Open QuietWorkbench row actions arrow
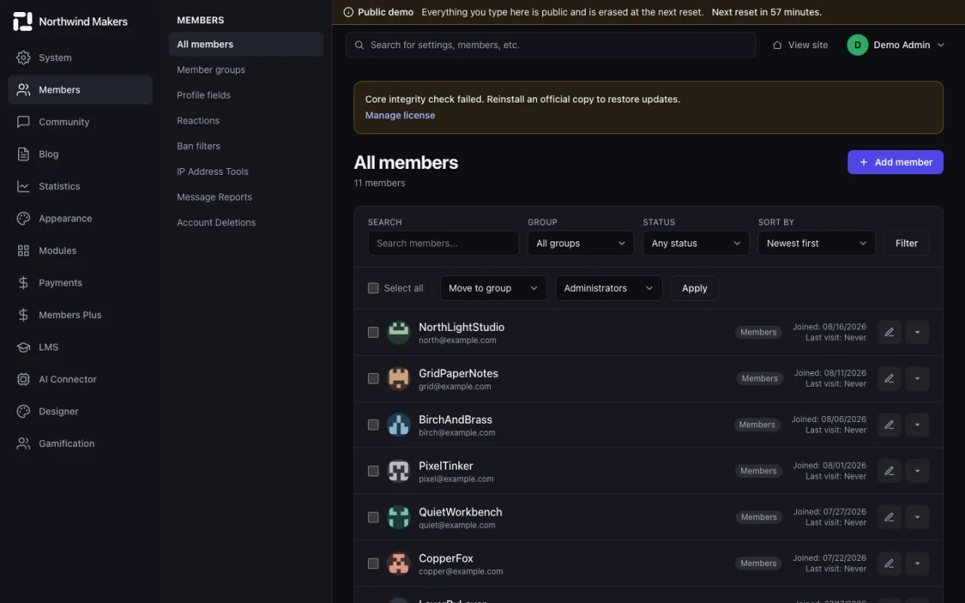 918,517
